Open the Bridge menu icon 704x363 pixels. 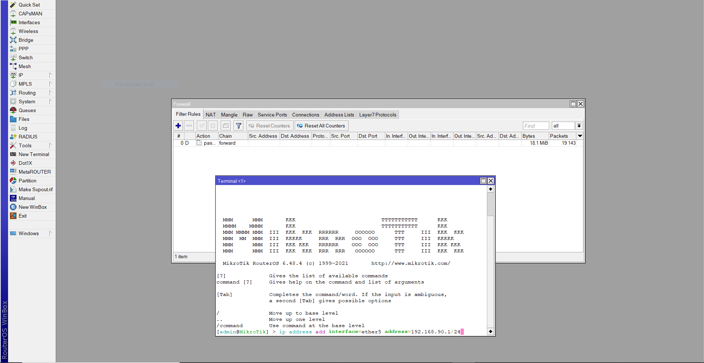(x=13, y=40)
